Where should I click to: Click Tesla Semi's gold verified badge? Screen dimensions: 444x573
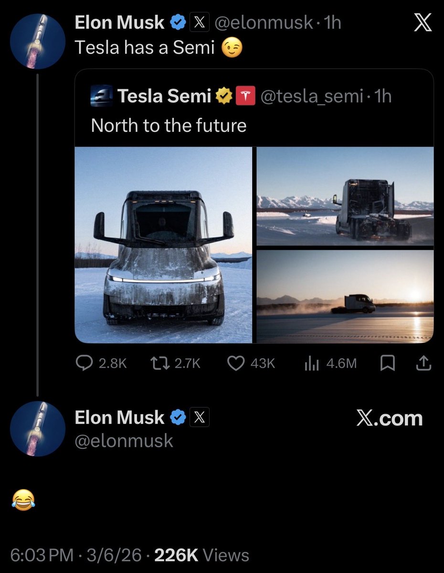[x=223, y=96]
